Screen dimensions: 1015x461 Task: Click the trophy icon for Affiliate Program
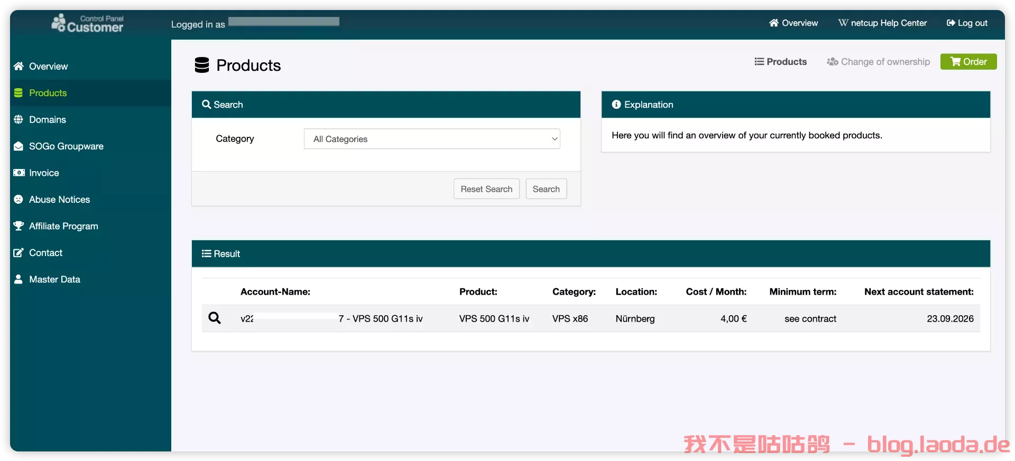click(19, 226)
